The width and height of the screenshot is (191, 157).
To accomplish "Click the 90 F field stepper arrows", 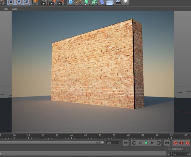I will click(119, 143).
